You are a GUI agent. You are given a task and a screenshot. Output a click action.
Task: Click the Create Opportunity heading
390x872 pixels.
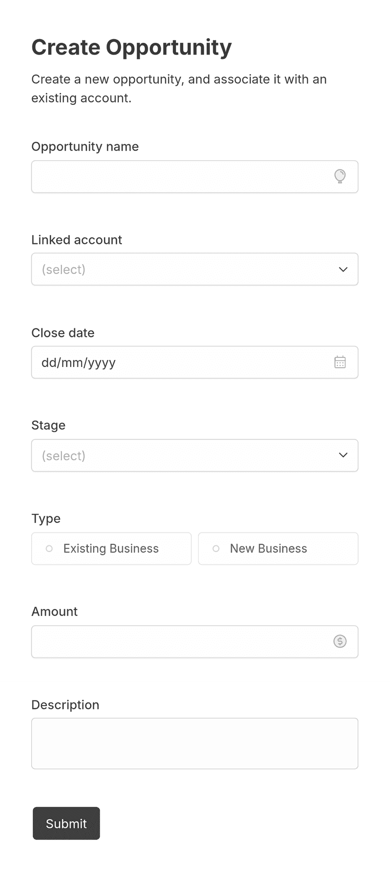132,48
